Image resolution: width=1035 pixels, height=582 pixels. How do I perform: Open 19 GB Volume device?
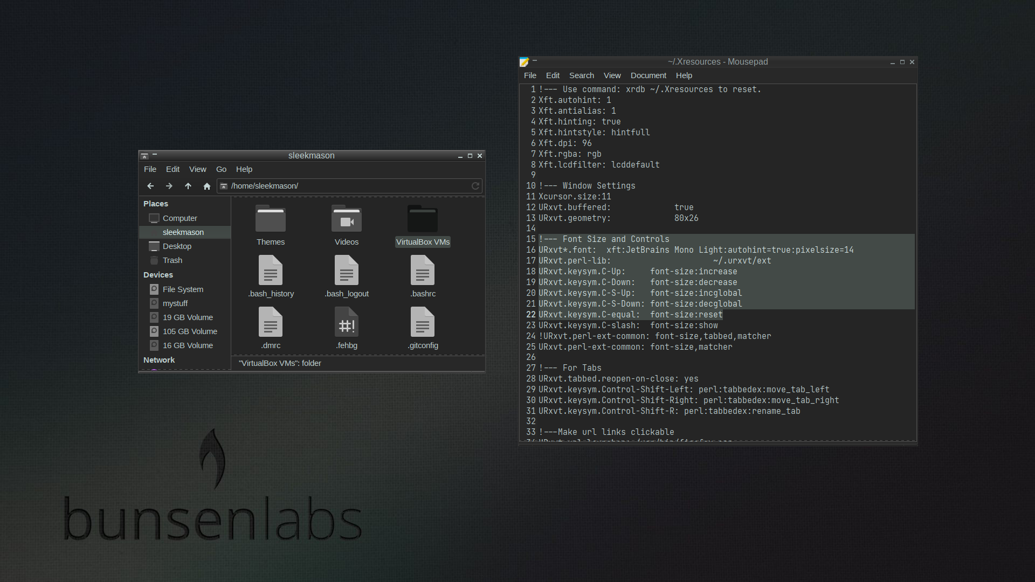click(x=185, y=317)
